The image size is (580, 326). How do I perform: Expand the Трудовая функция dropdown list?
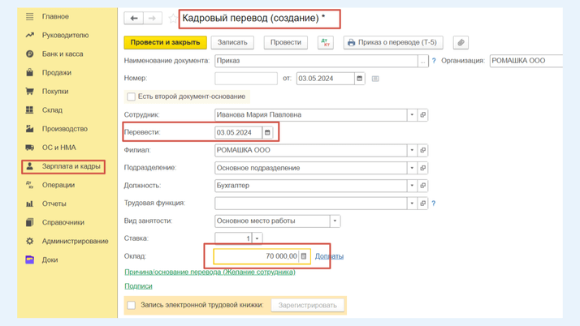tap(412, 203)
